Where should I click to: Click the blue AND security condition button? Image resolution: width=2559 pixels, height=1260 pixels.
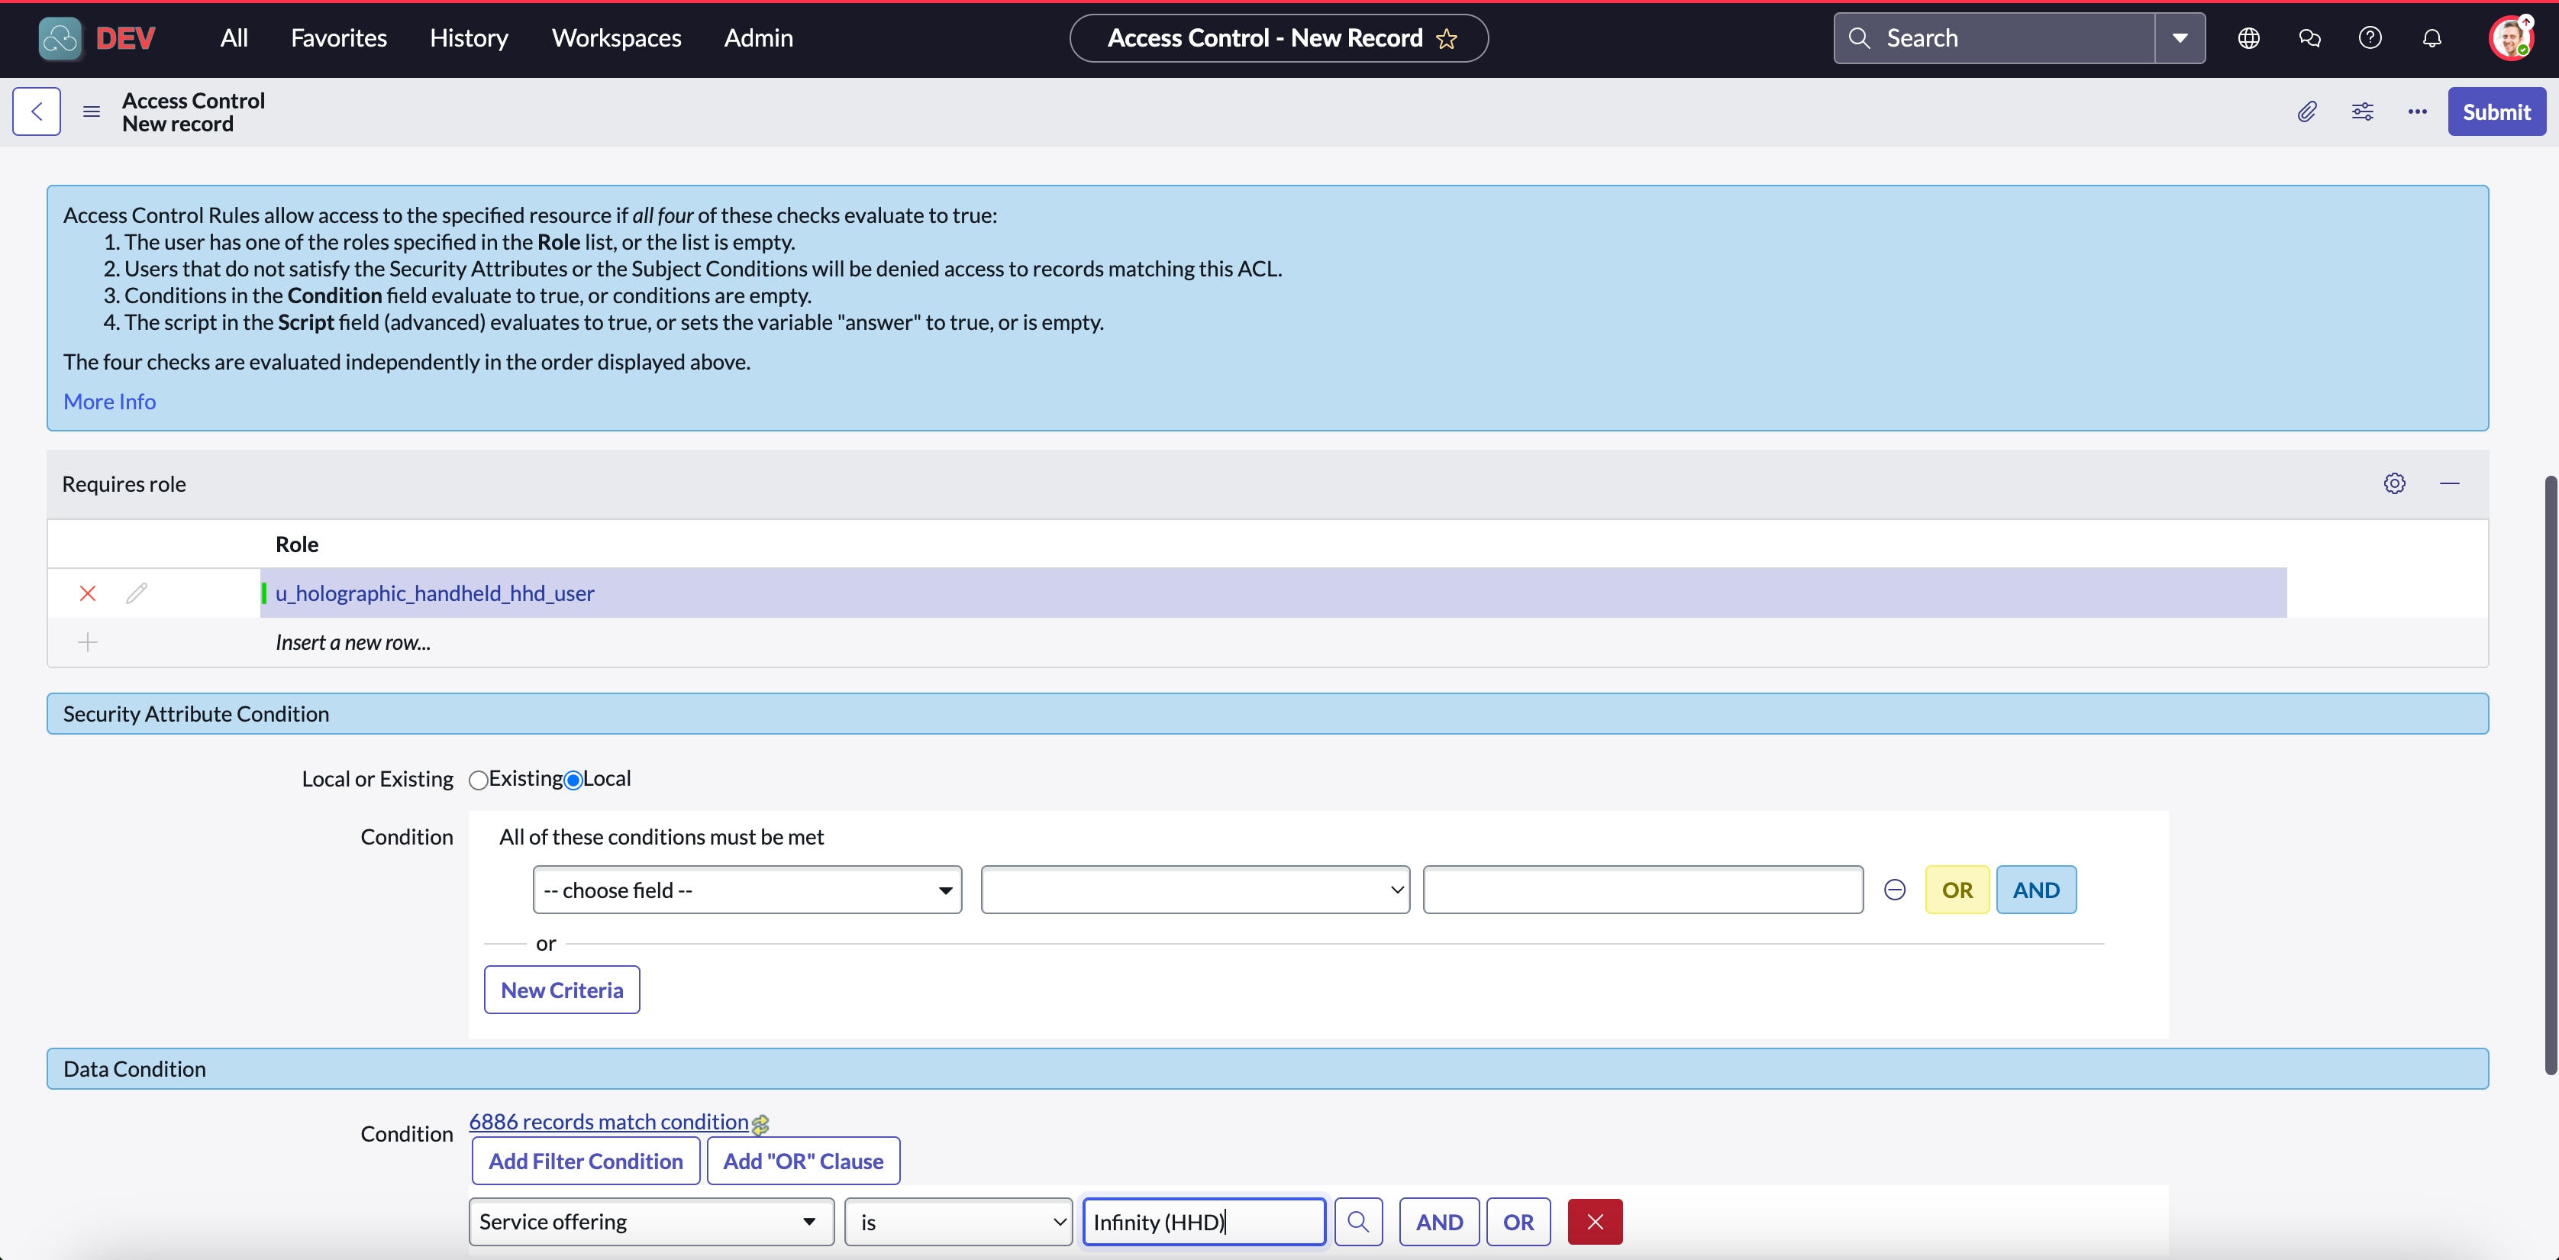pyautogui.click(x=2037, y=890)
